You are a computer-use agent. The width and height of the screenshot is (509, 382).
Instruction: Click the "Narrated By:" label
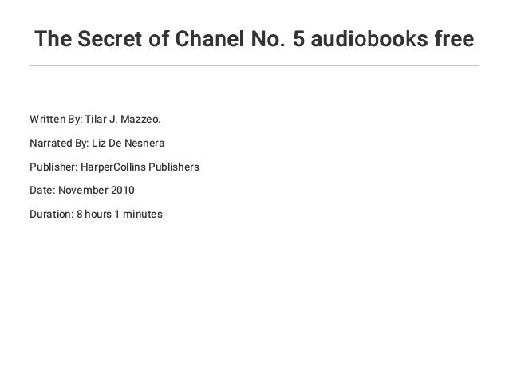click(x=59, y=143)
